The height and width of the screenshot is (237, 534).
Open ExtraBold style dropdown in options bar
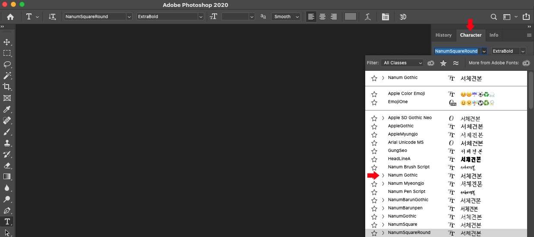point(201,17)
